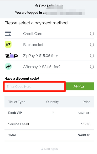
Task: Select the Credit Card radio button
Action: (92, 33)
